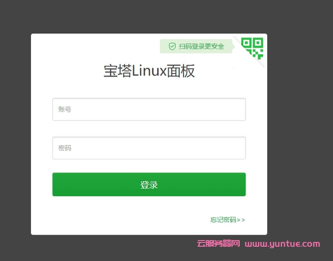The width and height of the screenshot is (333, 261).
Task: Click the top-right square of the QR icon
Action: click(258, 43)
